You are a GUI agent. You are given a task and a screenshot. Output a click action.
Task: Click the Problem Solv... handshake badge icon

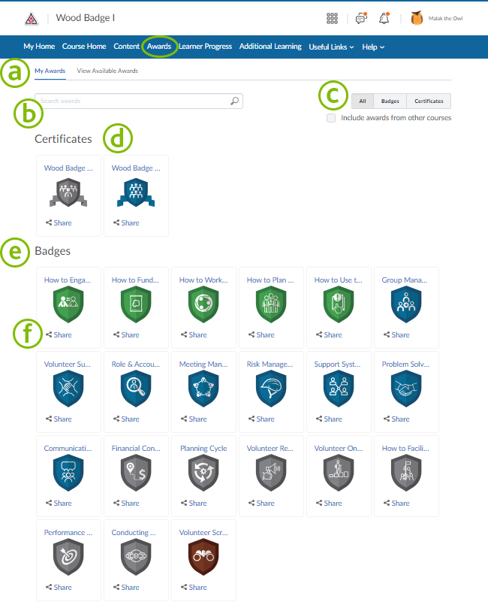coord(406,389)
